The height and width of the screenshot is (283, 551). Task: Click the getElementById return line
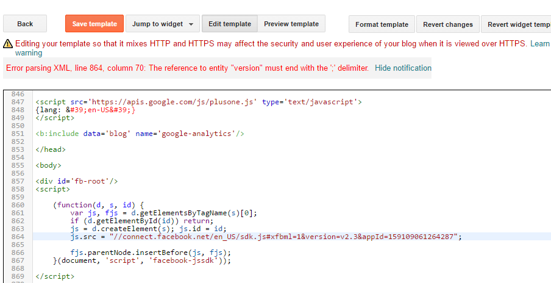pyautogui.click(x=142, y=221)
